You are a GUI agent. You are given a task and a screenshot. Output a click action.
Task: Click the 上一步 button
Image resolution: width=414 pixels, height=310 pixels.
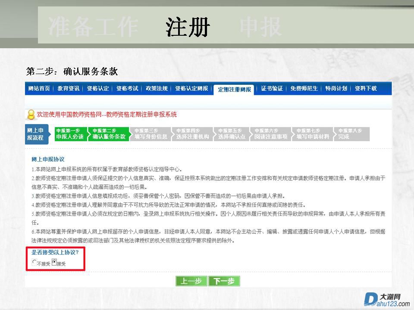(x=191, y=281)
